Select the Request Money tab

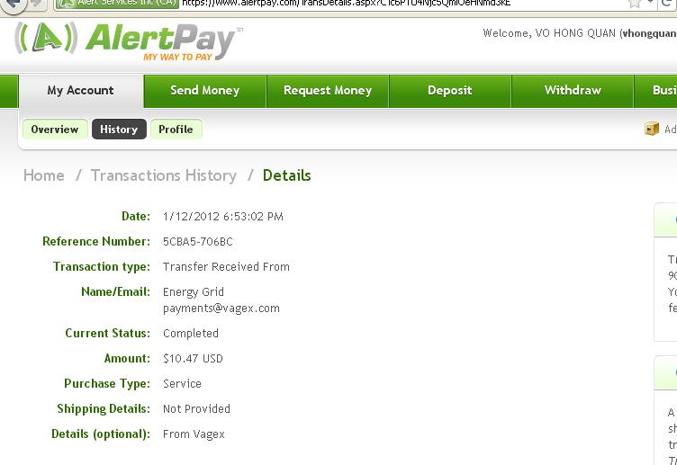point(328,91)
